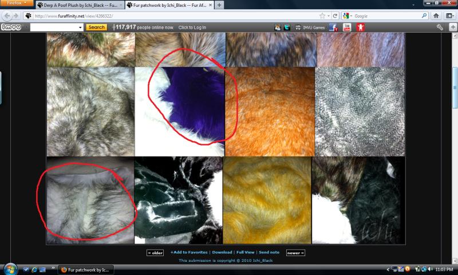Bookmark this page with the star icon
The width and height of the screenshot is (458, 275).
coord(323,15)
